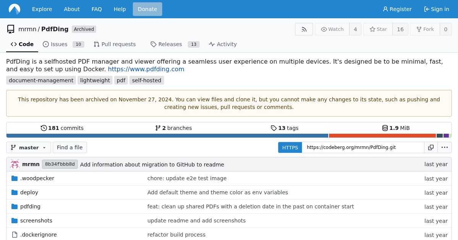Viewport: 458px width, 240px height.
Task: Open the Pull requests tab
Action: (x=114, y=44)
